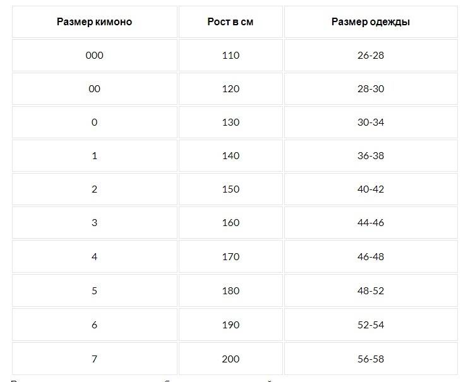Click the "44-46" clothing size cell
The width and height of the screenshot is (468, 382).
[371, 222]
